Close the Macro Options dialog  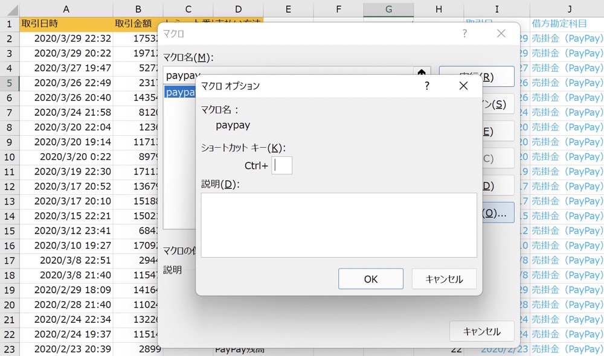tap(463, 86)
